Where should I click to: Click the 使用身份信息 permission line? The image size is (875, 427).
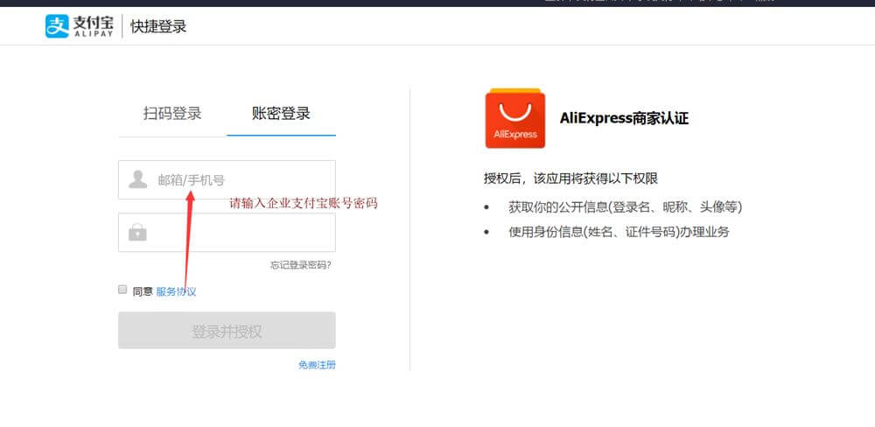tap(618, 232)
